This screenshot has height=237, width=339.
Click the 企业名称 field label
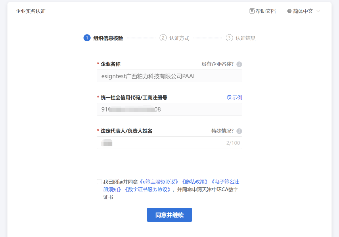[x=110, y=64]
